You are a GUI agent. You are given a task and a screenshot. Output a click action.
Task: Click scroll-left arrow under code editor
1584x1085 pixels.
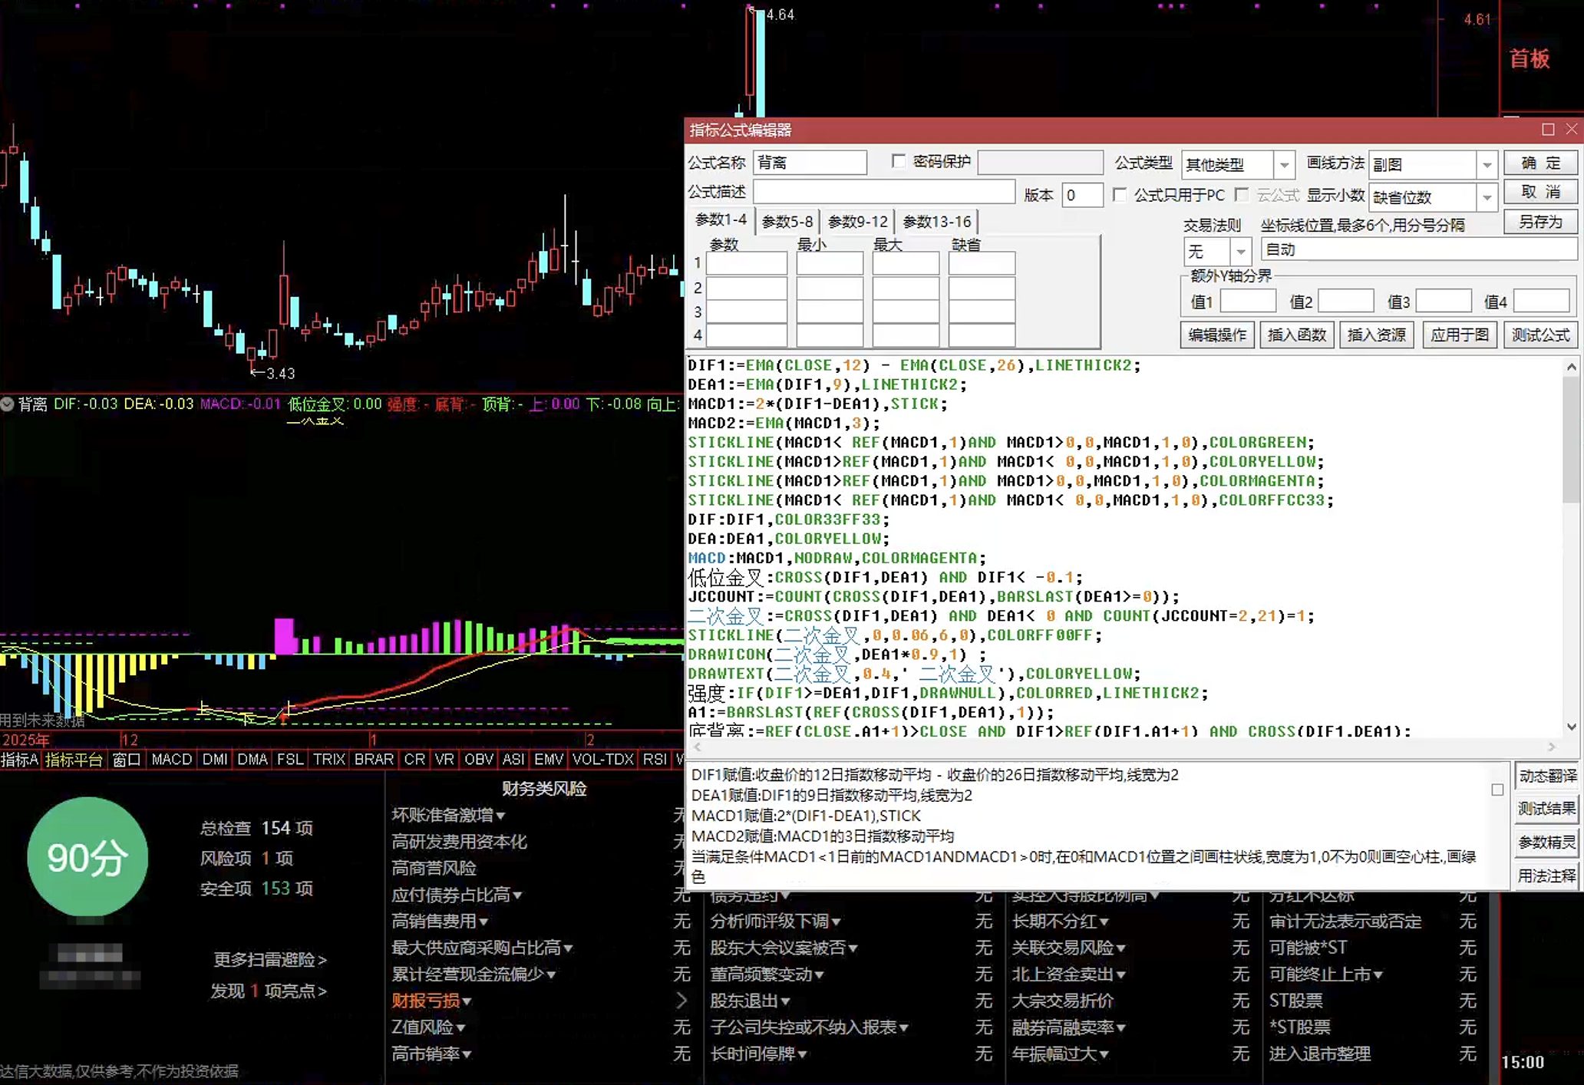[x=697, y=747]
